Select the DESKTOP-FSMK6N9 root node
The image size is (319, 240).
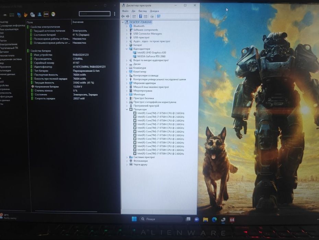(x=140, y=22)
